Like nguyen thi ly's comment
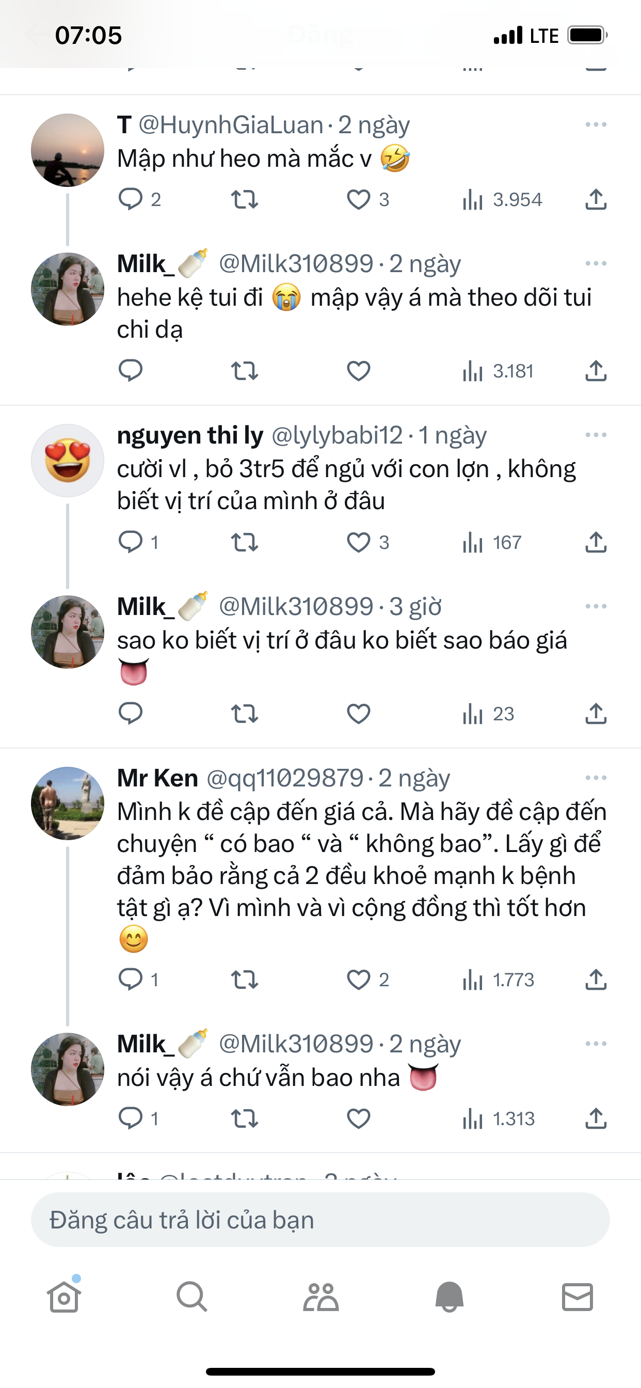 tap(359, 543)
